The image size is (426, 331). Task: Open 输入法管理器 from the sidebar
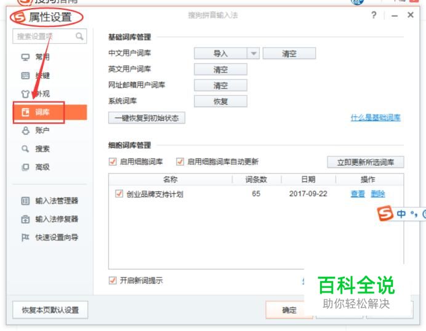click(57, 201)
